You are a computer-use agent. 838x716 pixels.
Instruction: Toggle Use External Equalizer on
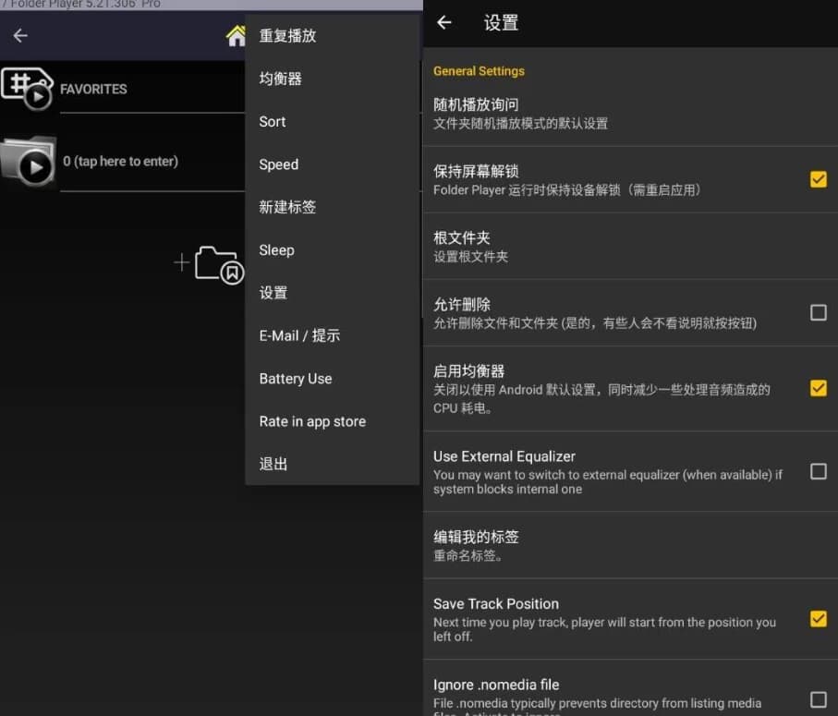[x=818, y=472]
